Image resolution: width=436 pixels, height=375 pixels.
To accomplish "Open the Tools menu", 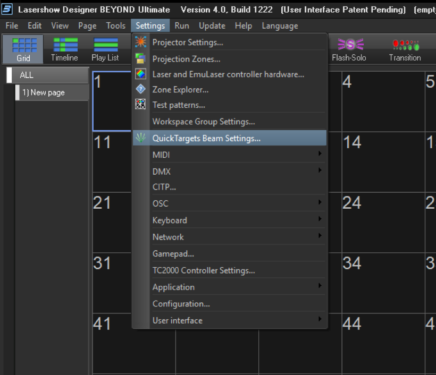I will click(x=116, y=26).
